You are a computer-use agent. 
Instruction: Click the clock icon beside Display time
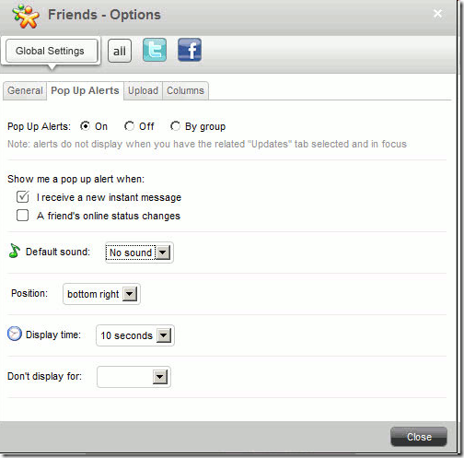[15, 334]
